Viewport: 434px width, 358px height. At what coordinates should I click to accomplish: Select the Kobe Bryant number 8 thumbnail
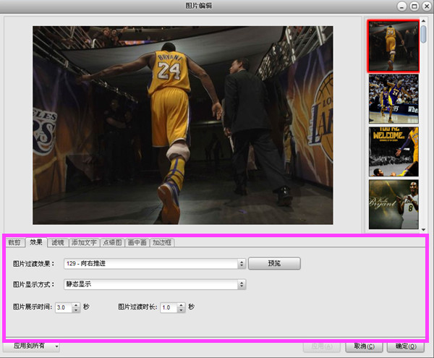393,205
